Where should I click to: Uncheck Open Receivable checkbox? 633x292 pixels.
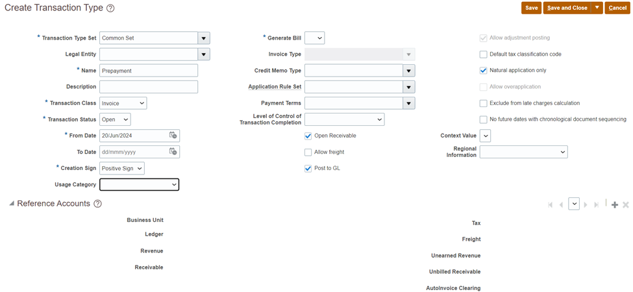308,136
